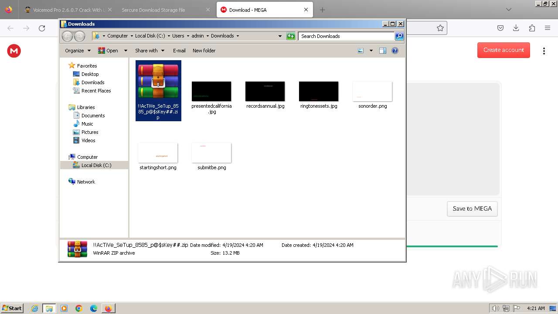Expand the view options dropdown arrow
Screen dimensions: 558x314
371,51
